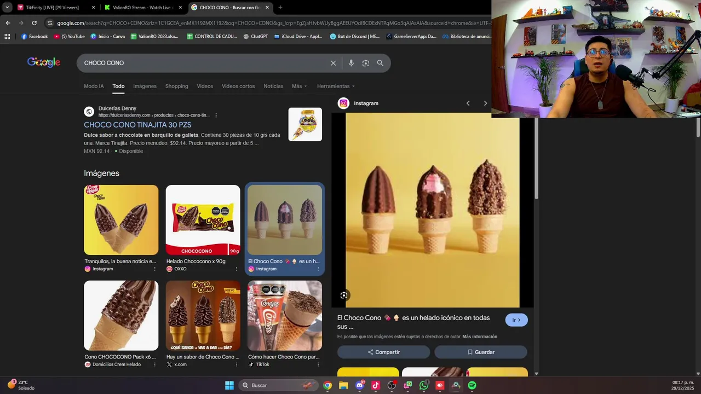
Task: Reload the page with the refresh icon
Action: point(34,23)
